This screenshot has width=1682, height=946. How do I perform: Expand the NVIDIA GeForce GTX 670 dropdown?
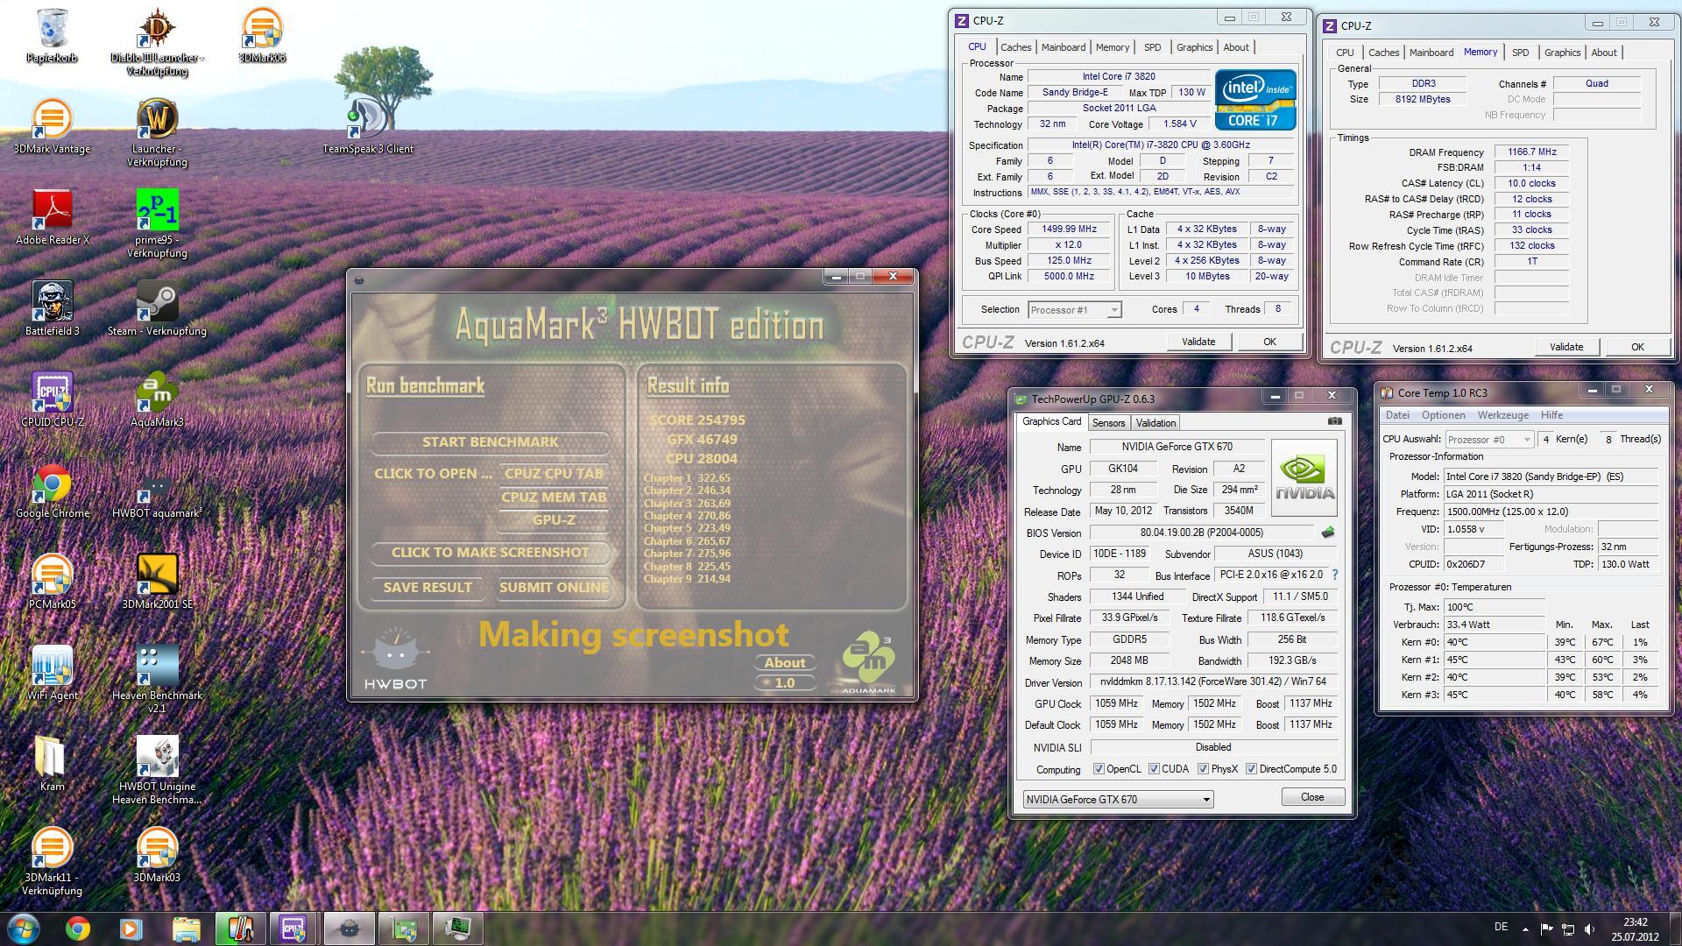pos(1206,800)
